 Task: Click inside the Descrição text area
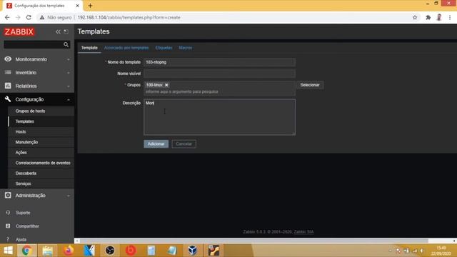[219, 117]
